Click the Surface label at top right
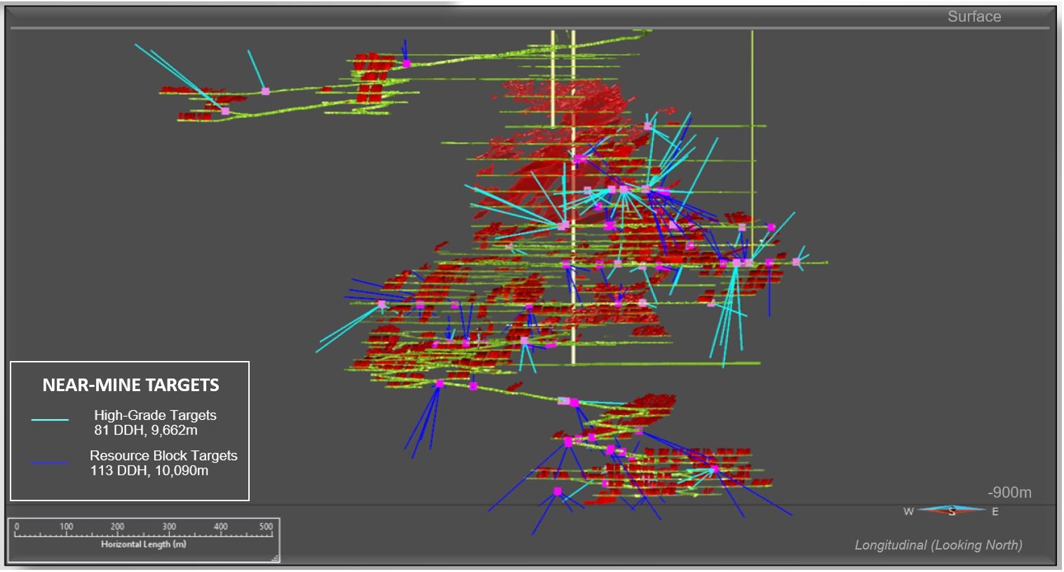Viewport: 1064px width, 572px height. (x=974, y=17)
